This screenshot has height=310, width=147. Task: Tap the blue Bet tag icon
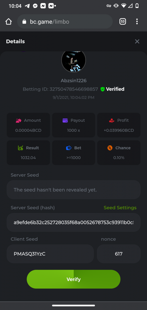(x=69, y=148)
